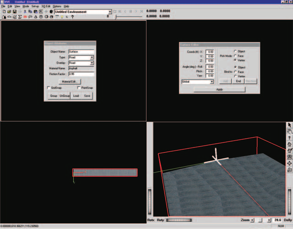Click the cone triangle icon

coord(36,17)
